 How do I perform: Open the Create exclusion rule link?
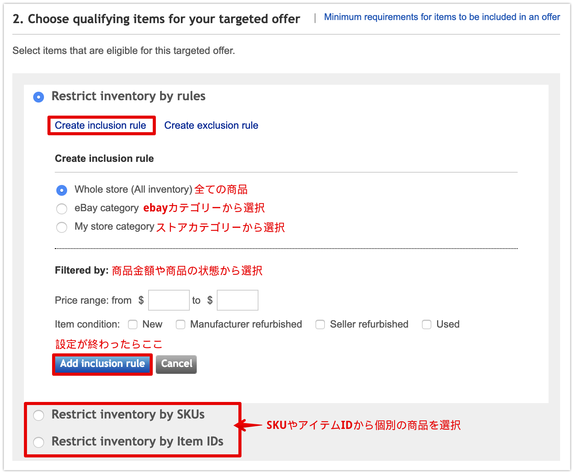(x=211, y=126)
